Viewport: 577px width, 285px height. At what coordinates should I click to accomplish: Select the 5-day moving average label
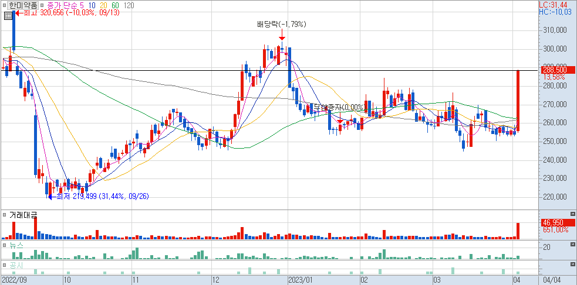[82, 5]
